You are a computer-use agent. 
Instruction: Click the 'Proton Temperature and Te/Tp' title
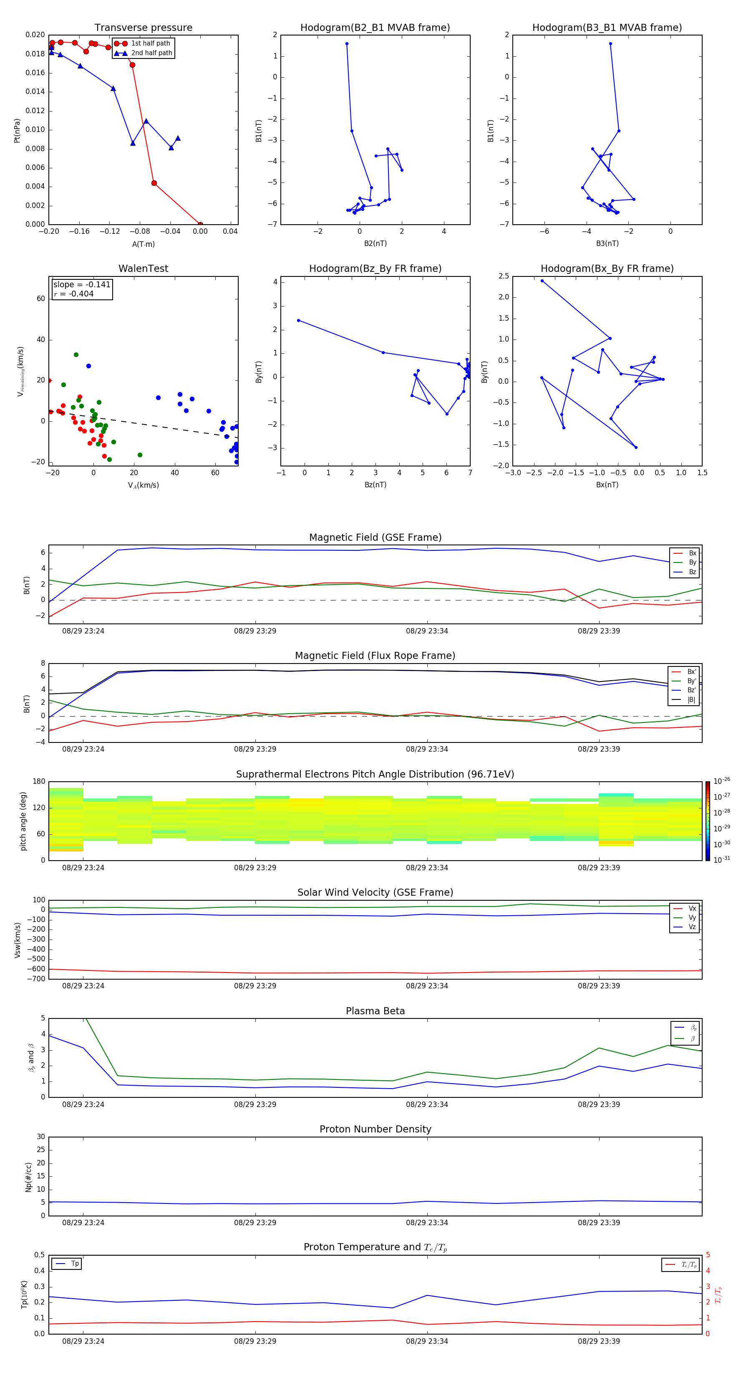coord(375,1247)
